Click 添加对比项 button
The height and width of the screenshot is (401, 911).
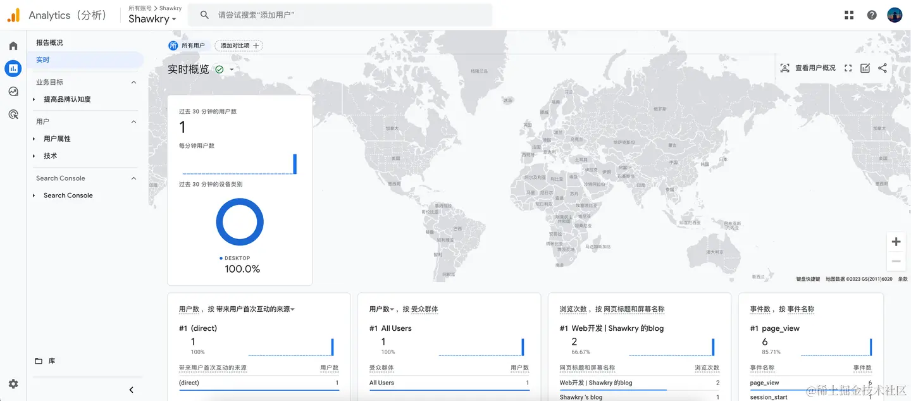click(239, 46)
